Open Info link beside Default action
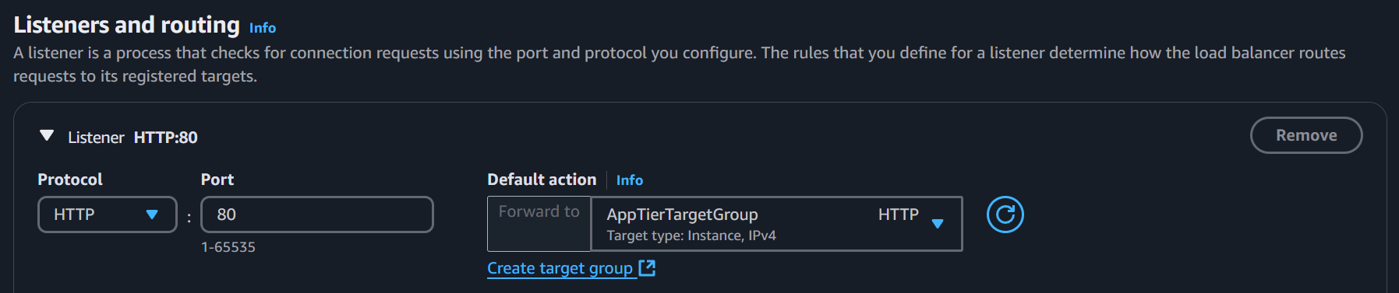Viewport: 1399px width, 293px height. [x=630, y=180]
